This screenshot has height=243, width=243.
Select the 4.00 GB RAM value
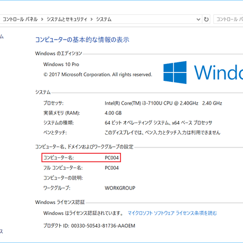tap(113, 113)
